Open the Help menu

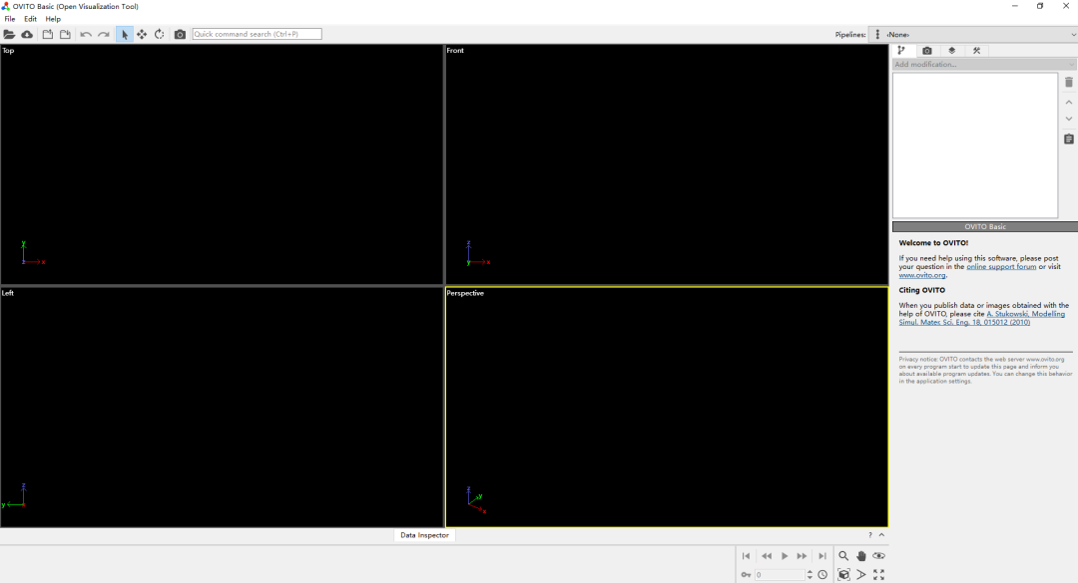pos(53,19)
